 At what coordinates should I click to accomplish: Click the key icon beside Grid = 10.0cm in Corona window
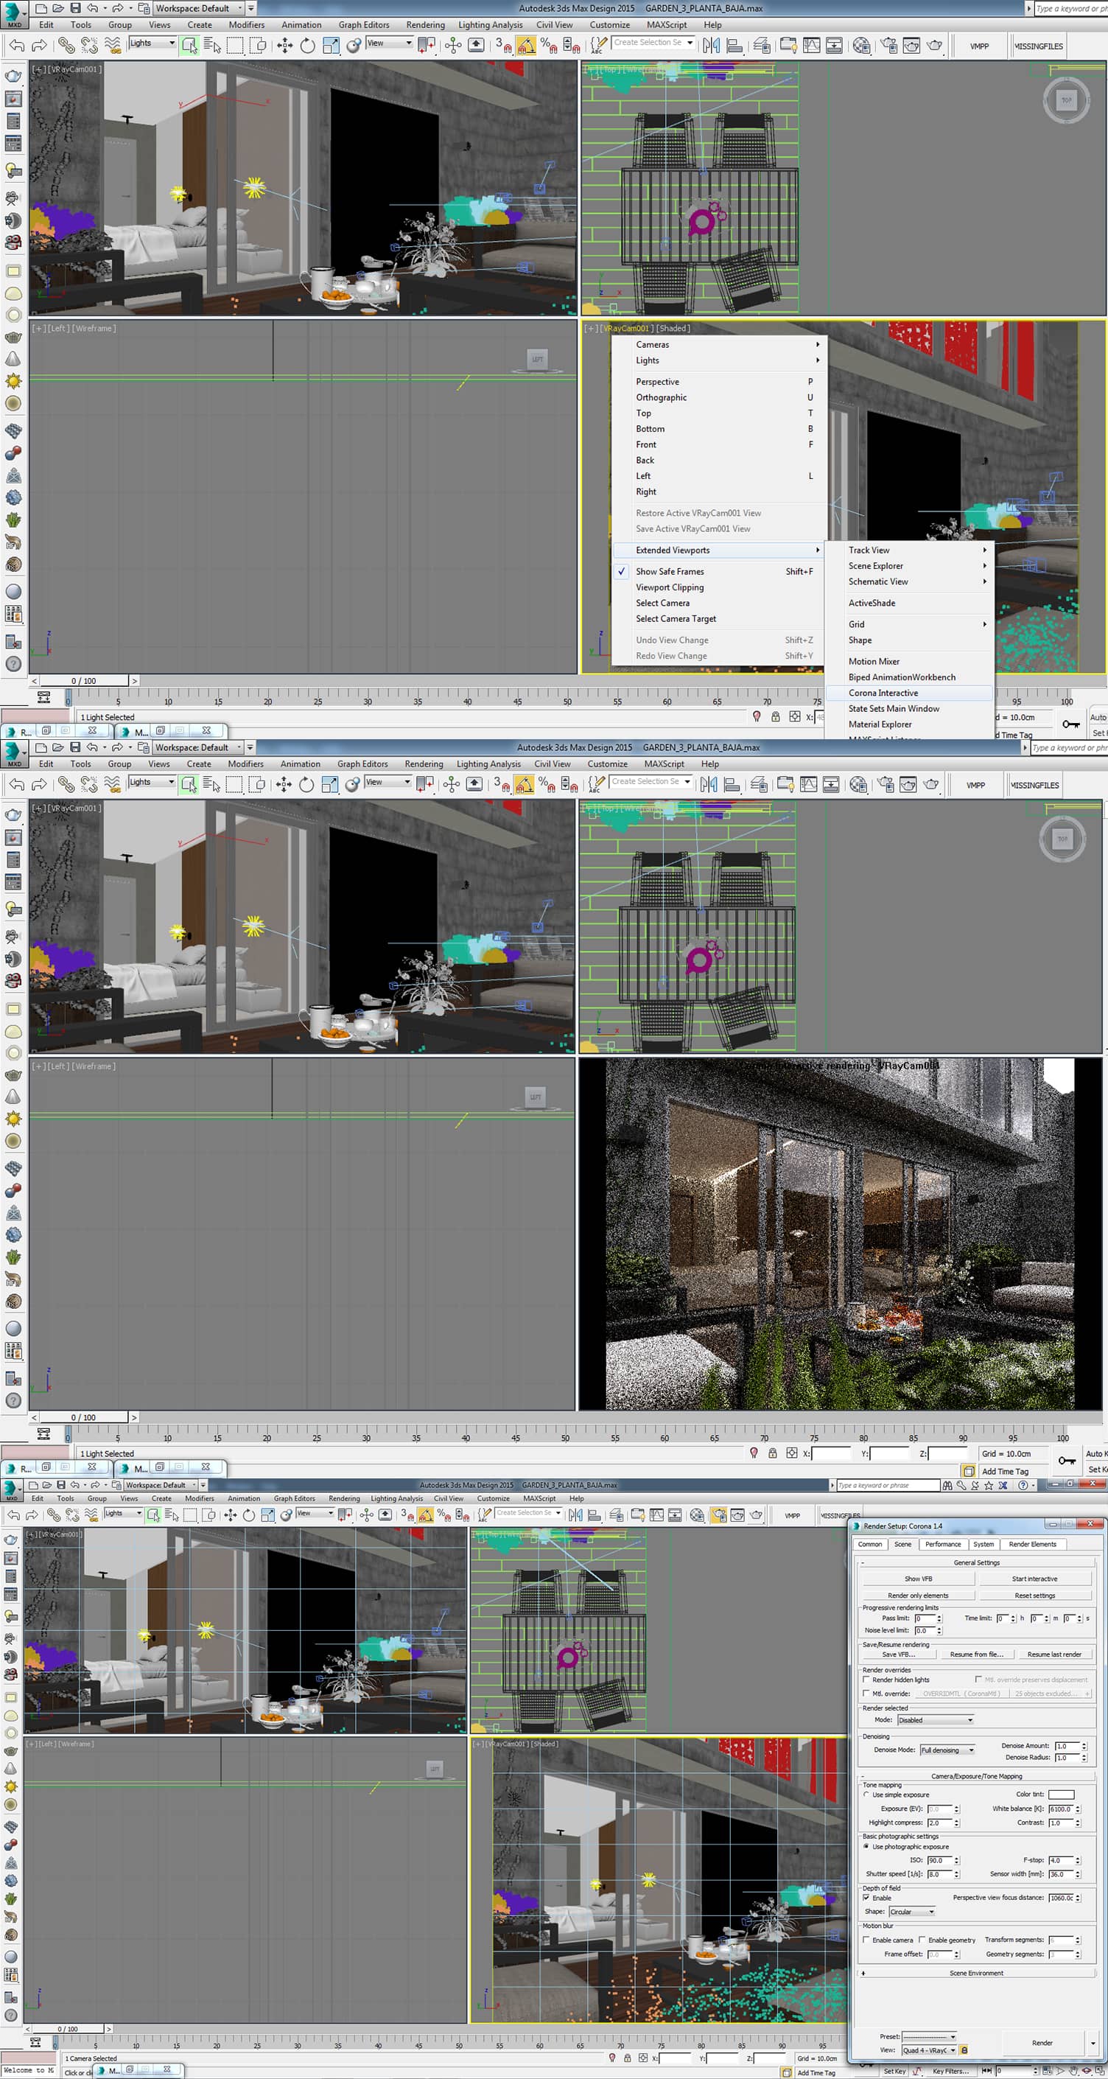[x=1067, y=1461]
